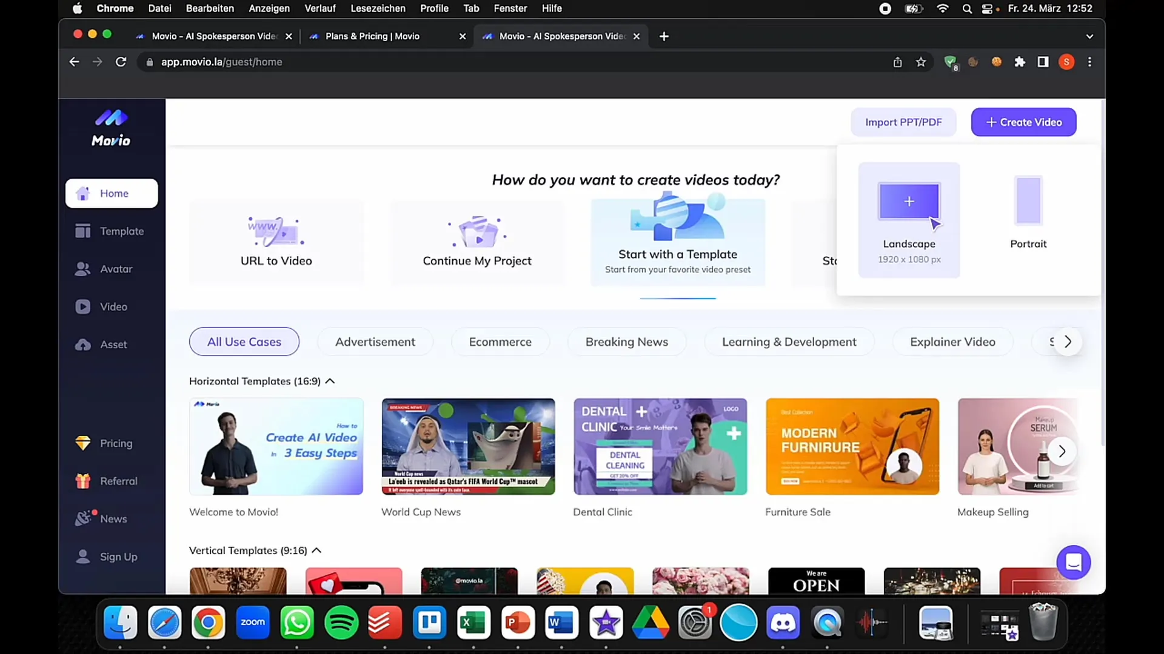Click the URL to Video option

point(276,239)
